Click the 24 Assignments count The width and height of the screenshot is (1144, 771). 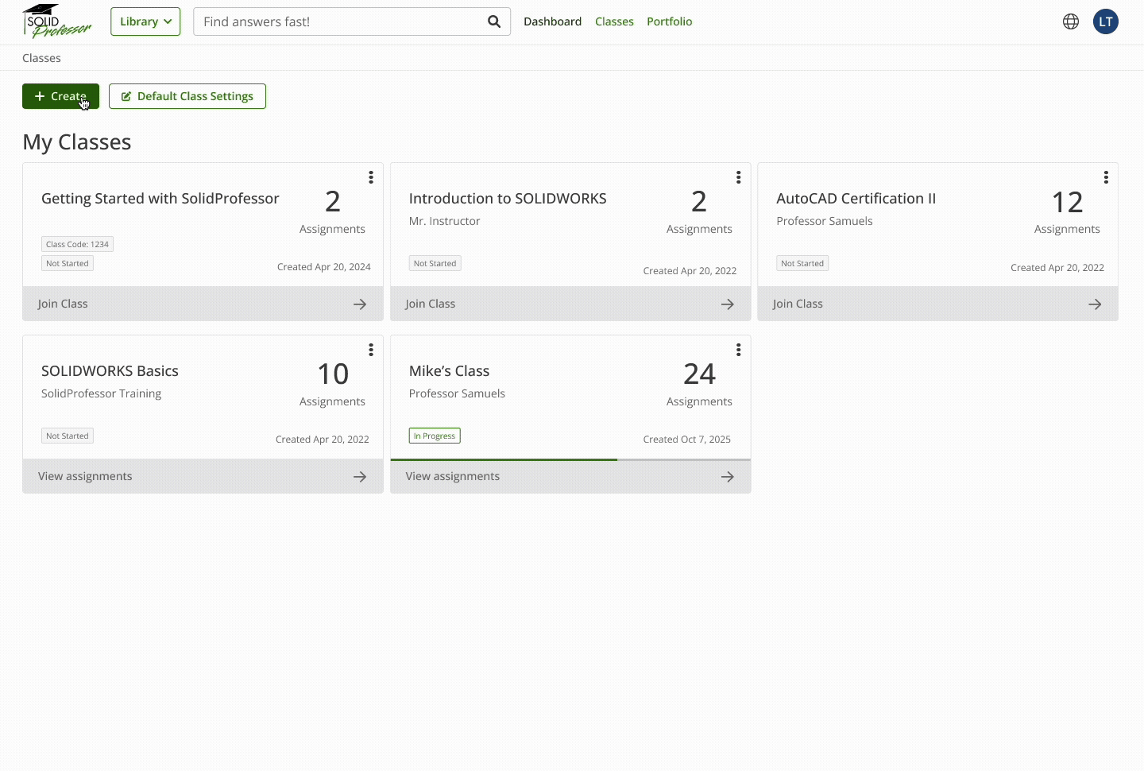pyautogui.click(x=699, y=384)
